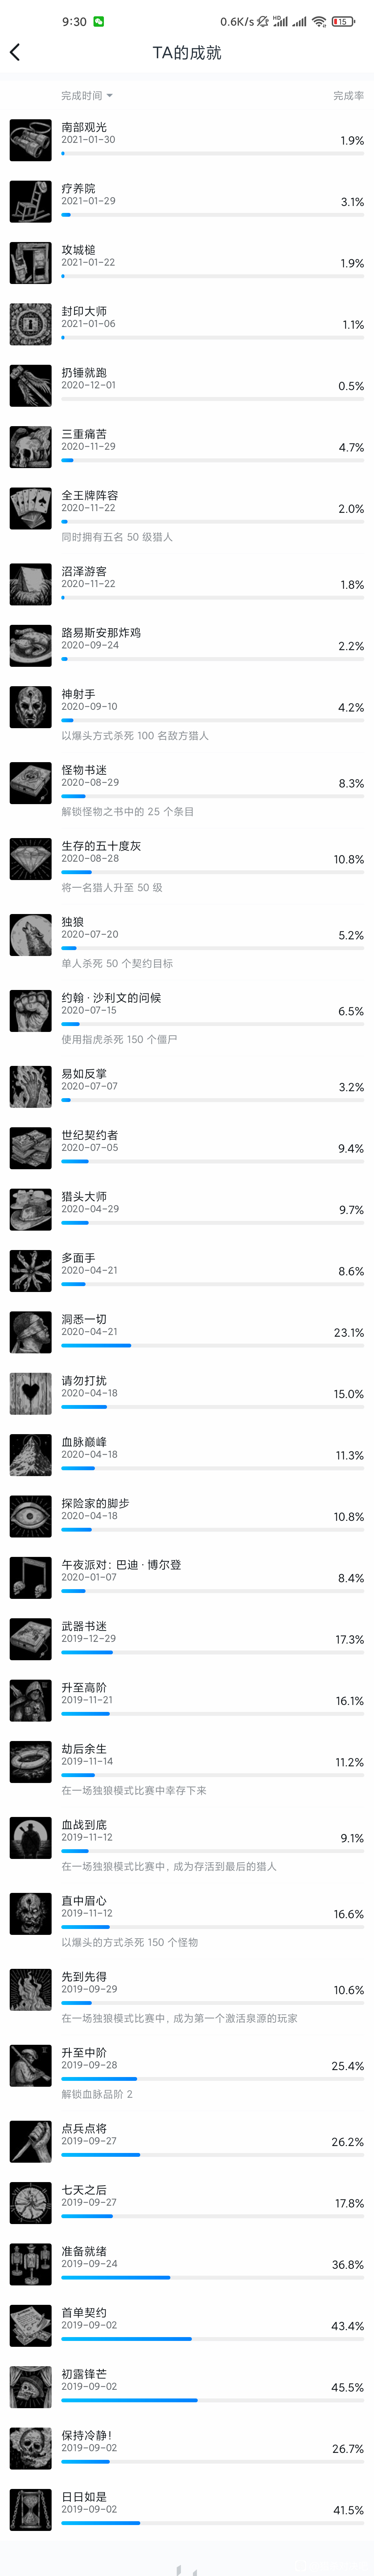This screenshot has width=374, height=2576.
Task: Select the 生存的五十度灰 diamond icon
Action: pos(31,859)
